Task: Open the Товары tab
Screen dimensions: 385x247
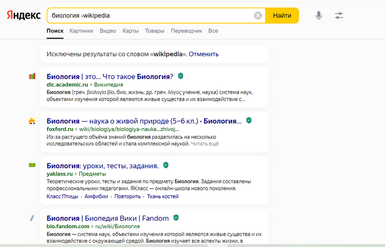Action: pos(155,31)
